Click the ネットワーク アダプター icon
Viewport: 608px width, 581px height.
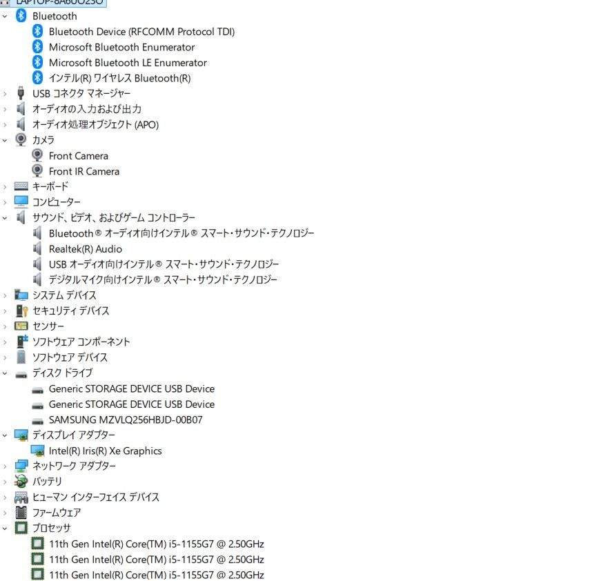coord(21,466)
